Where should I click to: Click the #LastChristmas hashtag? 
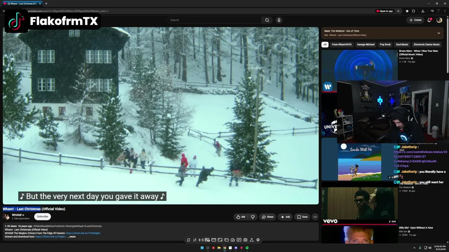pos(93,226)
